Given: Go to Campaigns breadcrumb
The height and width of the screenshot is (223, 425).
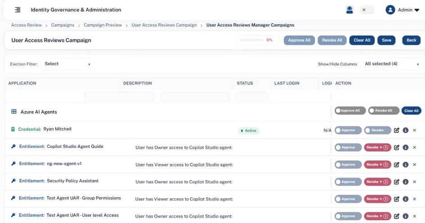Looking at the screenshot, I should [63, 25].
